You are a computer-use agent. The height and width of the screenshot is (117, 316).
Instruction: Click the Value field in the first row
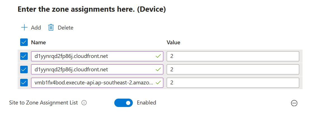233,56
